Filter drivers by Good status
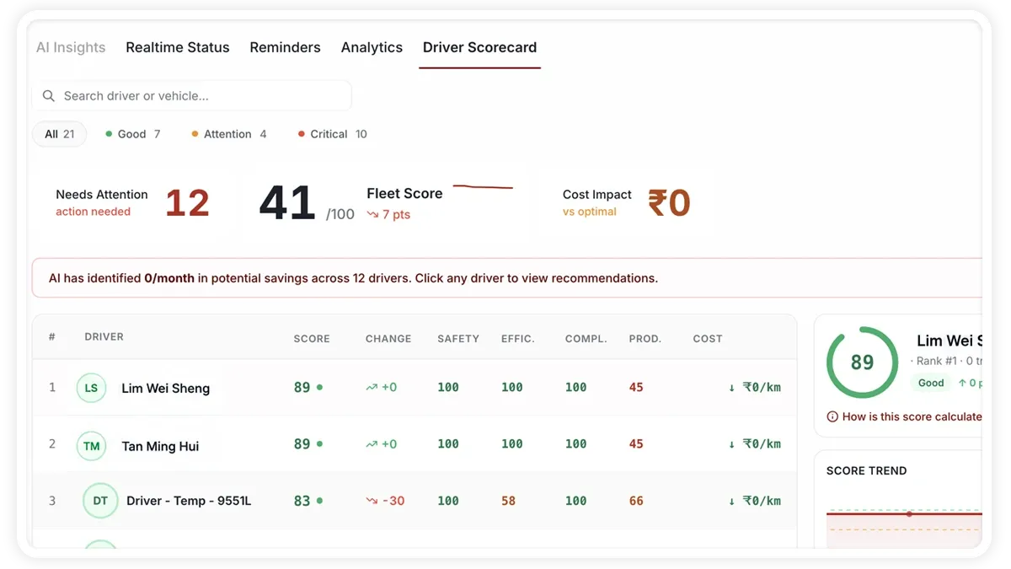 tap(133, 134)
